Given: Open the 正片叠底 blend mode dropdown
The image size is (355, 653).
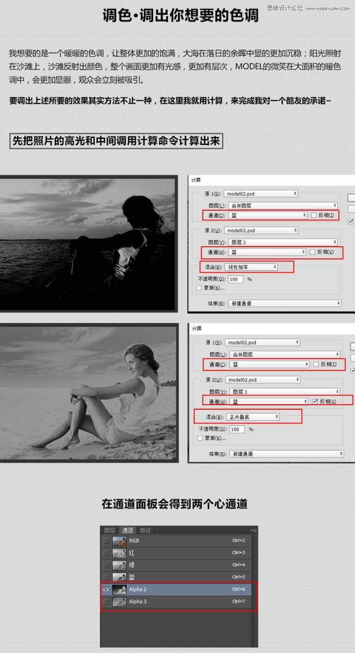Looking at the screenshot, I should pos(254,417).
